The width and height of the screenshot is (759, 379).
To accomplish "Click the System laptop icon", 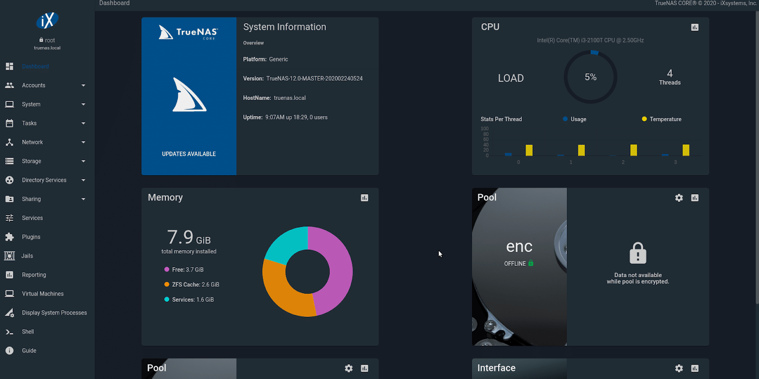I will pyautogui.click(x=9, y=104).
